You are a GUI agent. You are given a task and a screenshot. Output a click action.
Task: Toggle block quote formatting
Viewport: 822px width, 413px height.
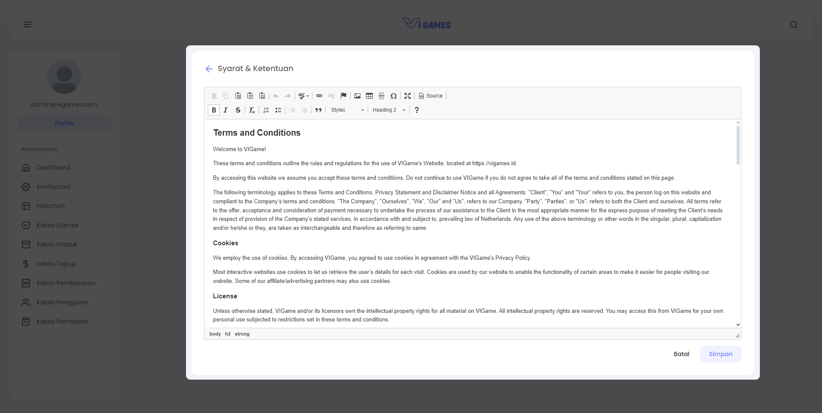tap(318, 110)
